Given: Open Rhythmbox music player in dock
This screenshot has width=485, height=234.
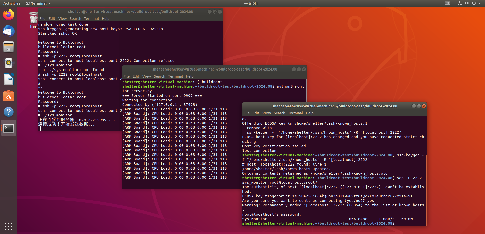Looking at the screenshot, I should pos(9,63).
